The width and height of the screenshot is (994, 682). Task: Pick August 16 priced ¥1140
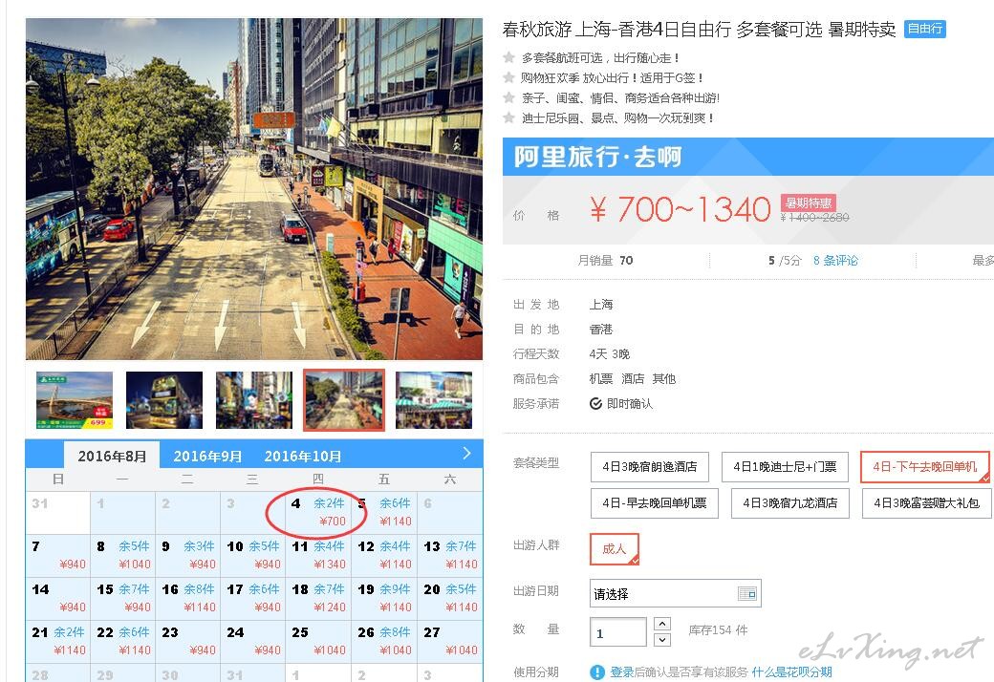pyautogui.click(x=188, y=598)
